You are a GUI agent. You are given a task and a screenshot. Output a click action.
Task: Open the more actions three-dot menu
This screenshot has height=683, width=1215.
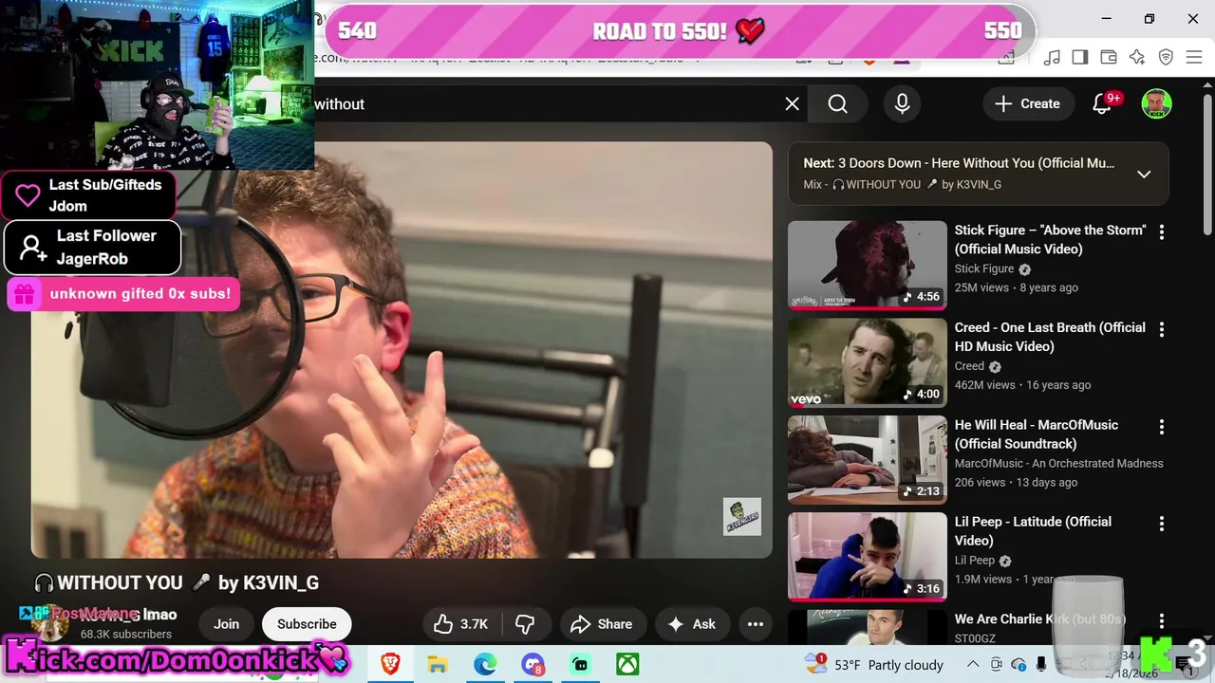tap(756, 624)
